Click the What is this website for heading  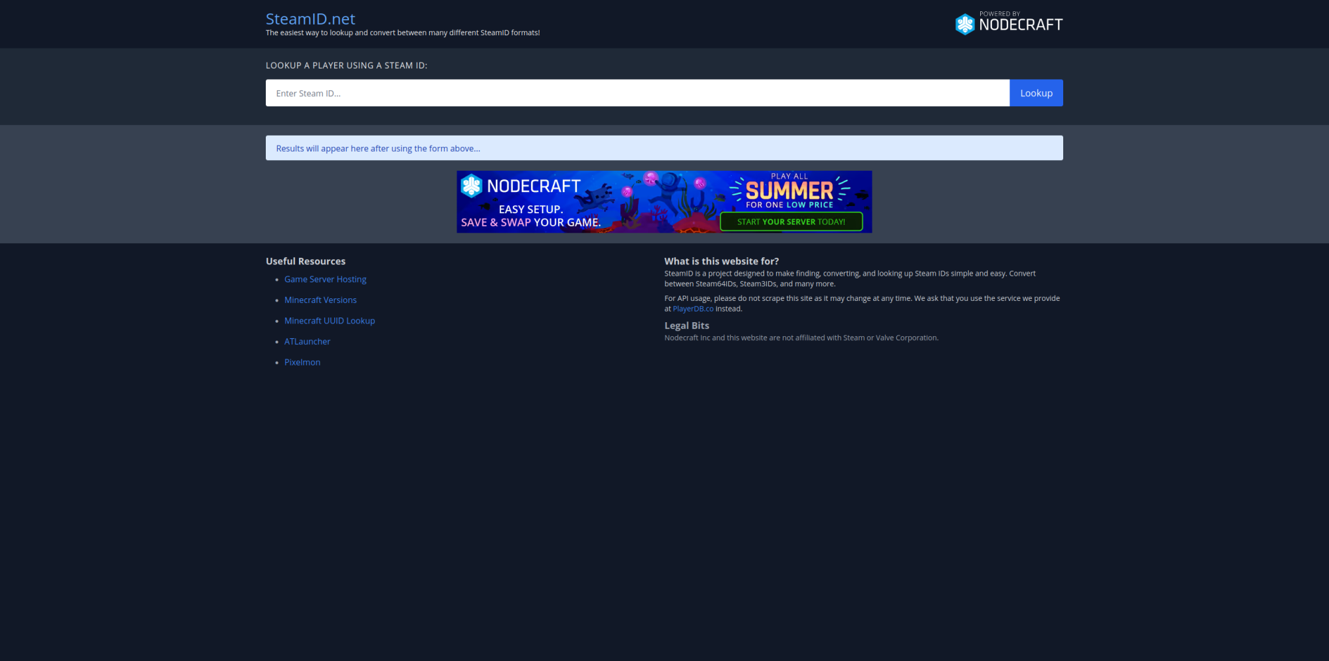click(x=721, y=261)
